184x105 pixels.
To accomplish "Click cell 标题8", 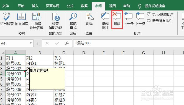I will (64, 100).
